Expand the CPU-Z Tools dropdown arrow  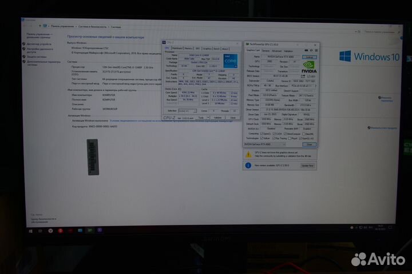pos(208,118)
